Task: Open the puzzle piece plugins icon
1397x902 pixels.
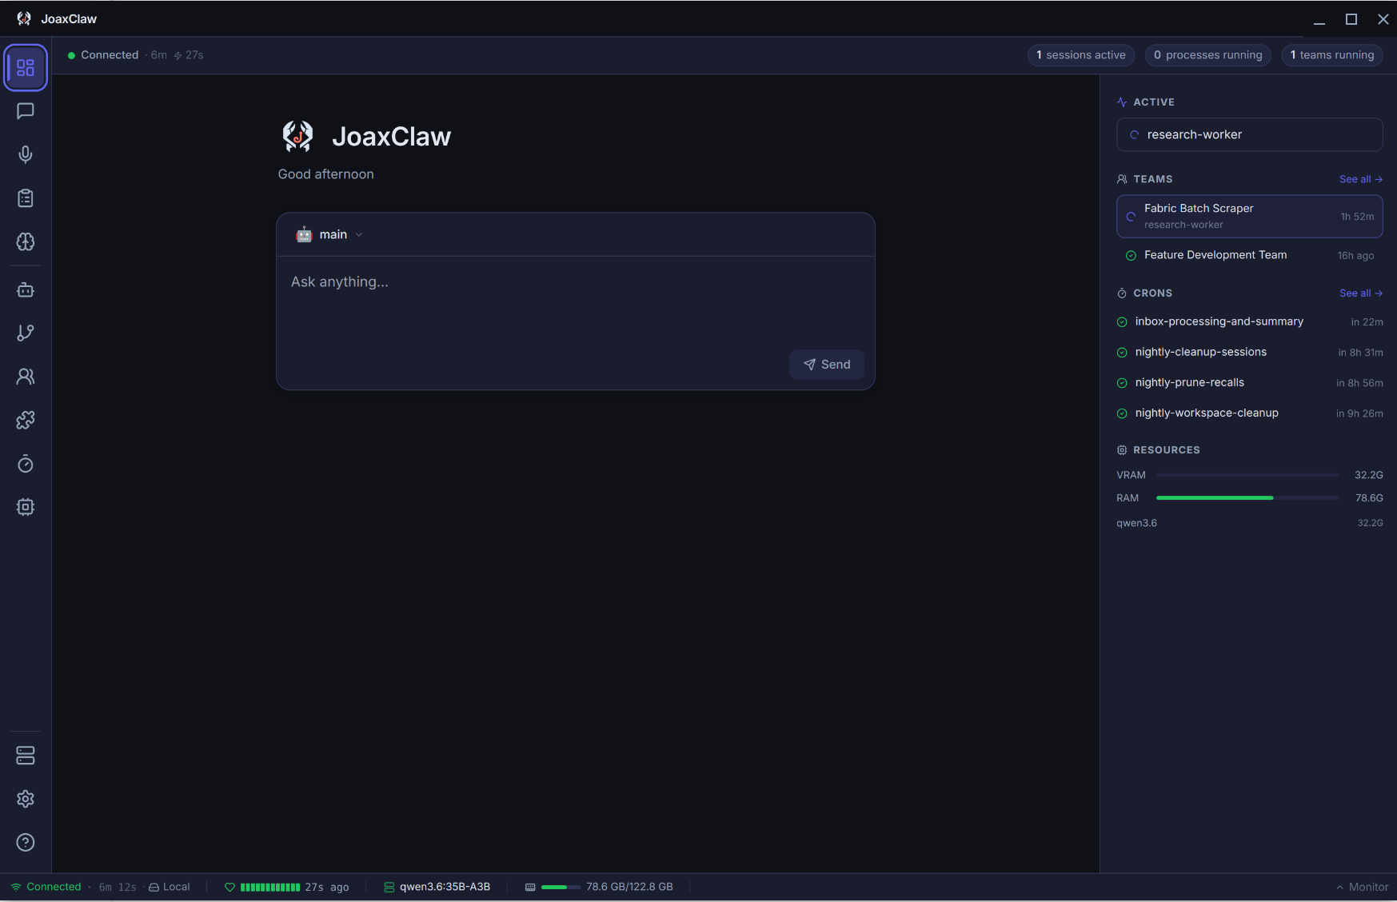Action: click(x=26, y=420)
